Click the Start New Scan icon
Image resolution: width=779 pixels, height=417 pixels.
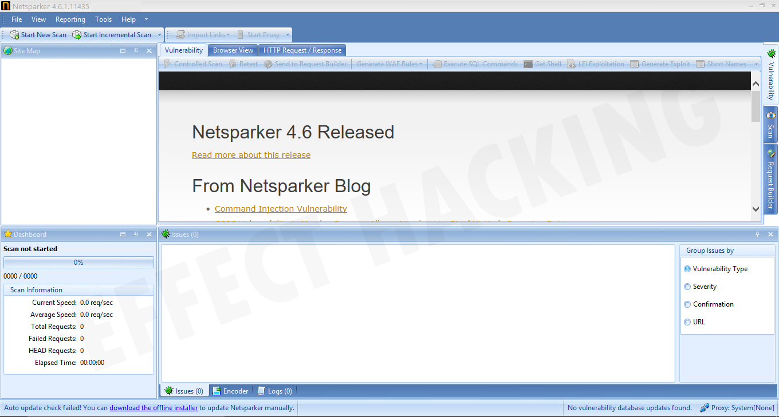click(x=14, y=35)
